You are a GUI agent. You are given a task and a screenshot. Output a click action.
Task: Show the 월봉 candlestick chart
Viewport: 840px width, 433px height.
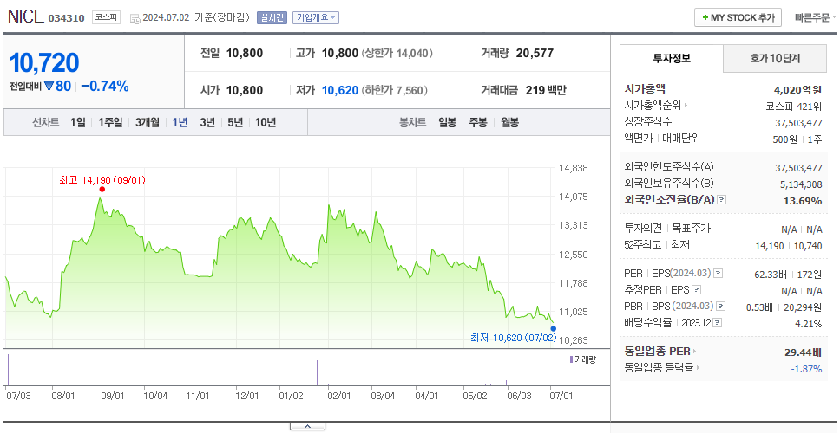[509, 122]
